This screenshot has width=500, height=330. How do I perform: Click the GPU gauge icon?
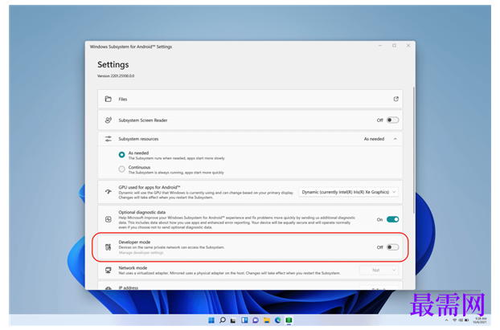tap(108, 192)
